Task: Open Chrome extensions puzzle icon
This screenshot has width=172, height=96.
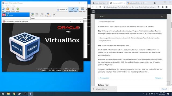Action: 163,7
